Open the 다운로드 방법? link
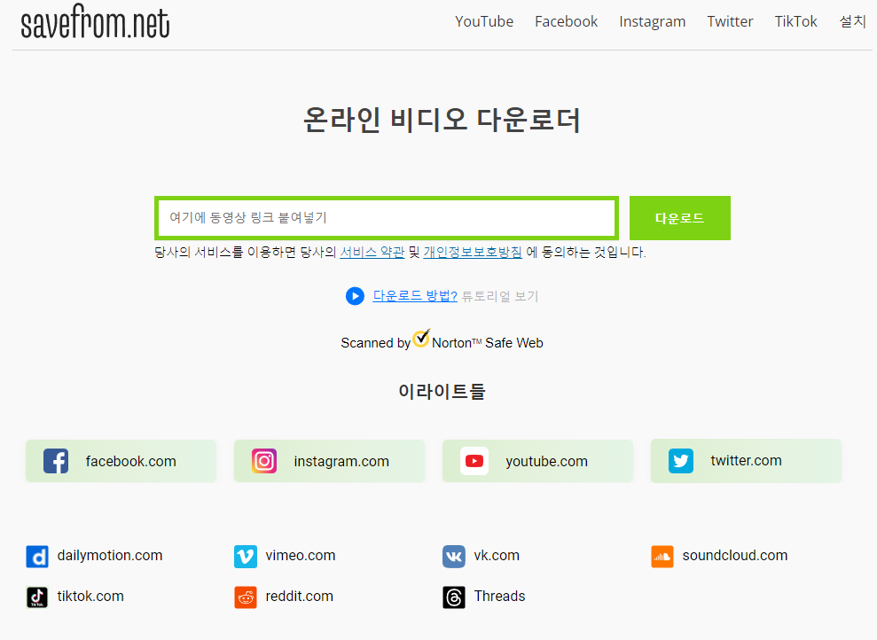Viewport: 877px width, 640px height. (415, 296)
